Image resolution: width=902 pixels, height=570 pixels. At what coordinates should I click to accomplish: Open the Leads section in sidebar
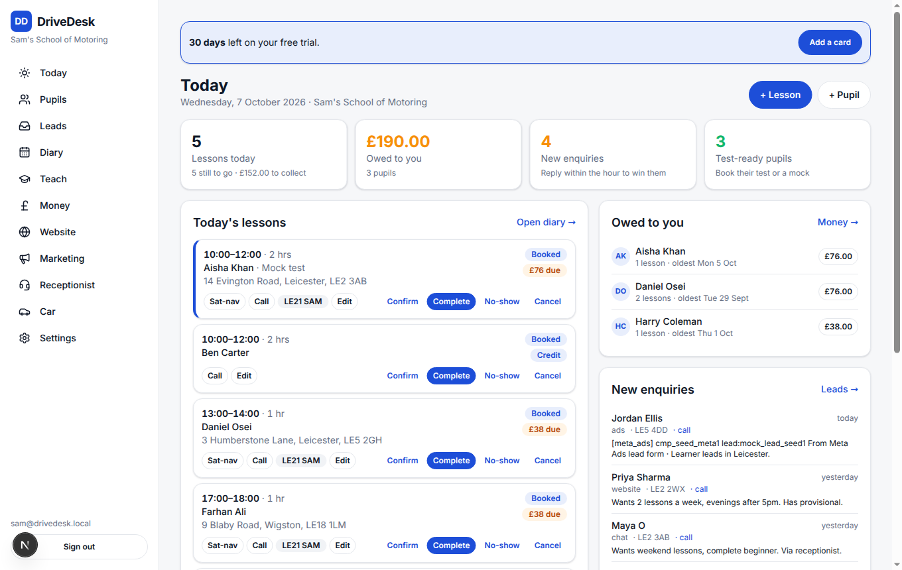click(80, 126)
